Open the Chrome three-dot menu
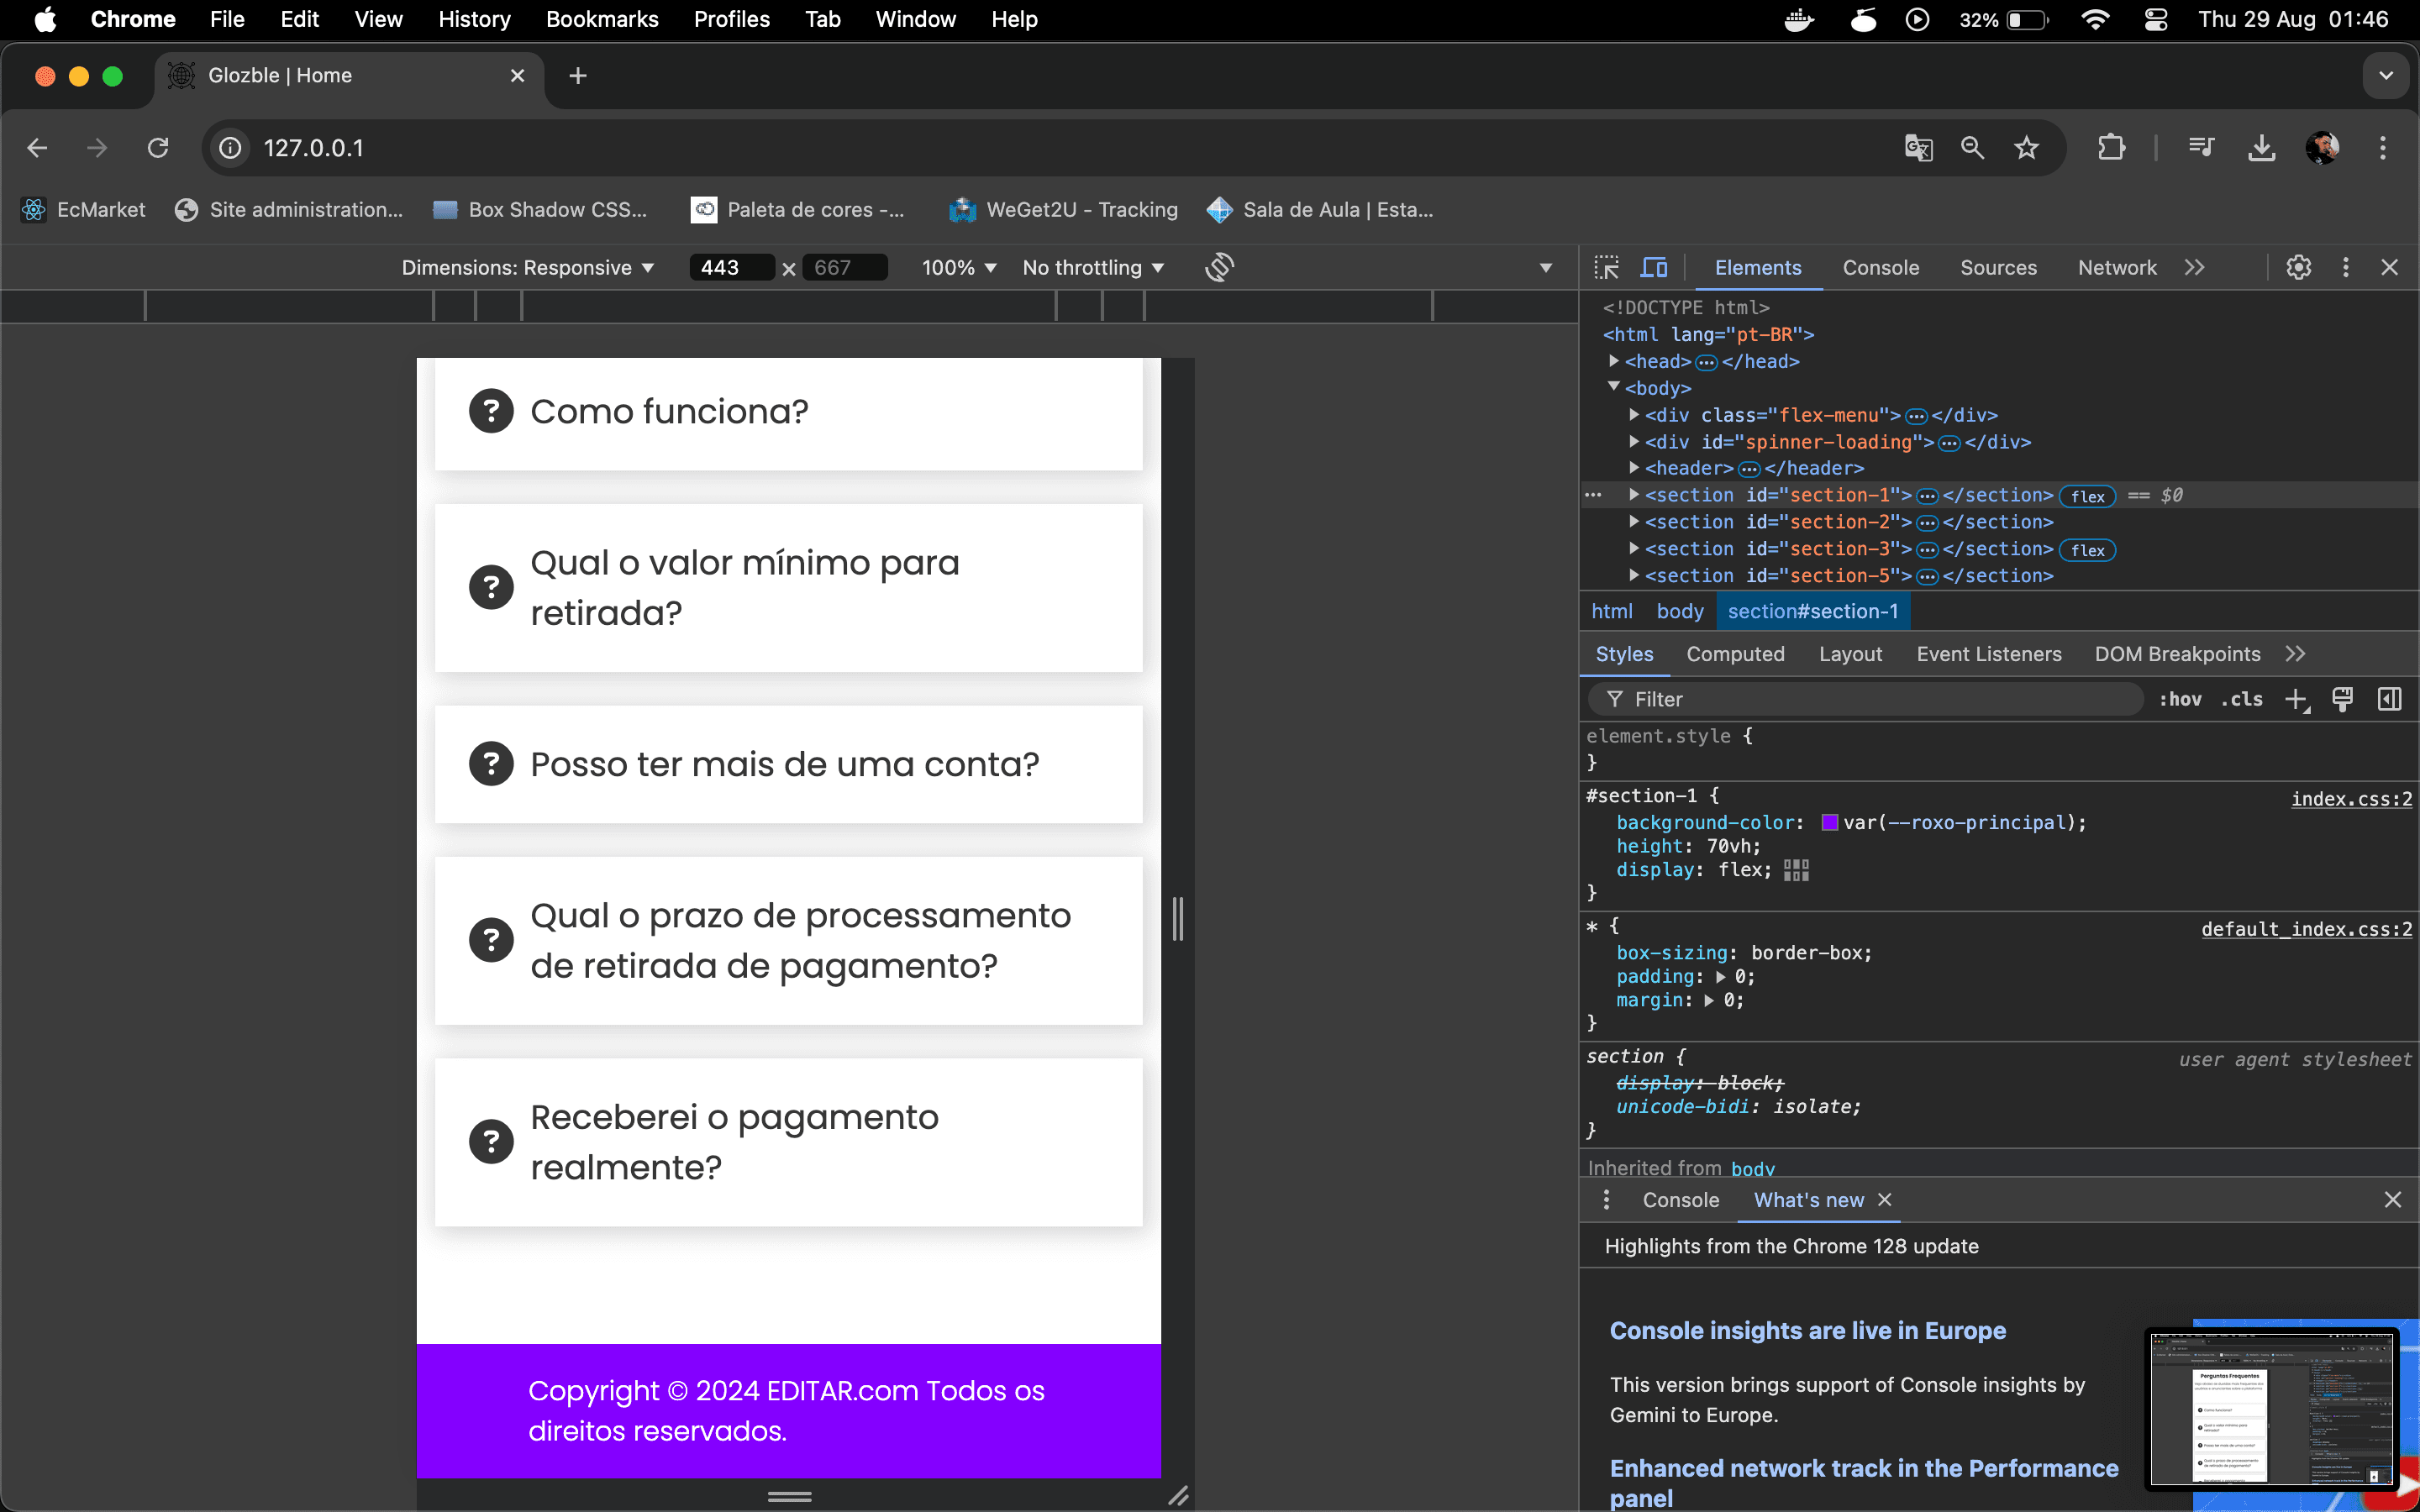Screen dimensions: 2420x1512 coord(2383,148)
